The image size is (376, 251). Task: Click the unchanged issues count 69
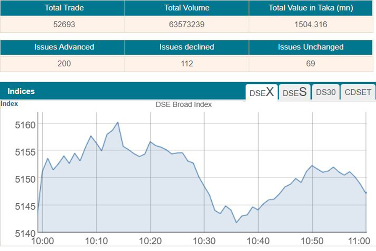coord(310,64)
